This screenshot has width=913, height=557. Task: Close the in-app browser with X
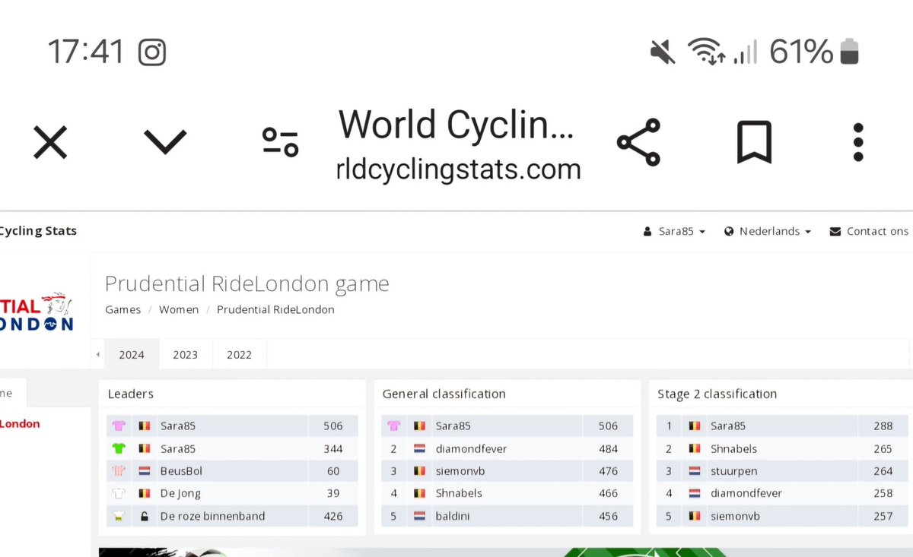[x=50, y=142]
